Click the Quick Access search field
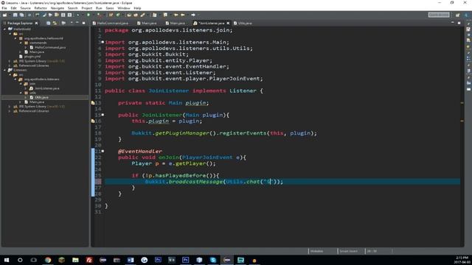This screenshot has height=265, width=472. tap(439, 15)
